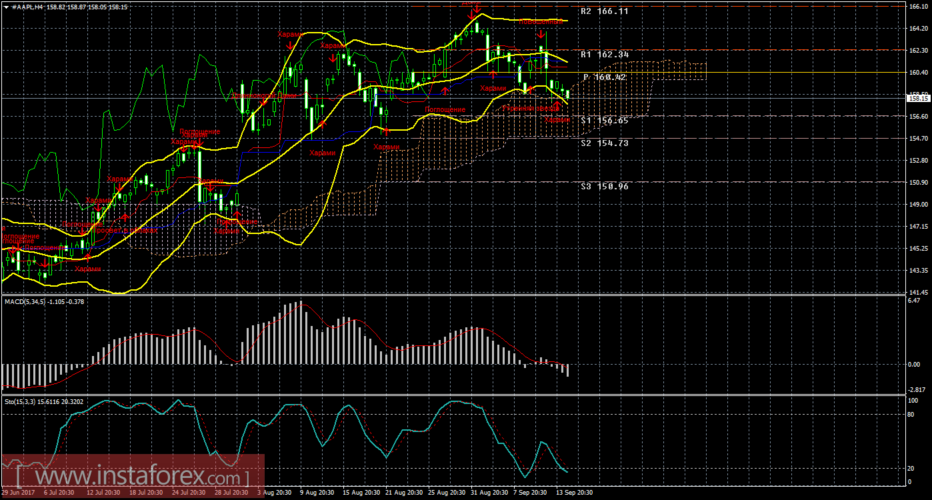Click the red down arrow under Повешенный

click(x=541, y=33)
